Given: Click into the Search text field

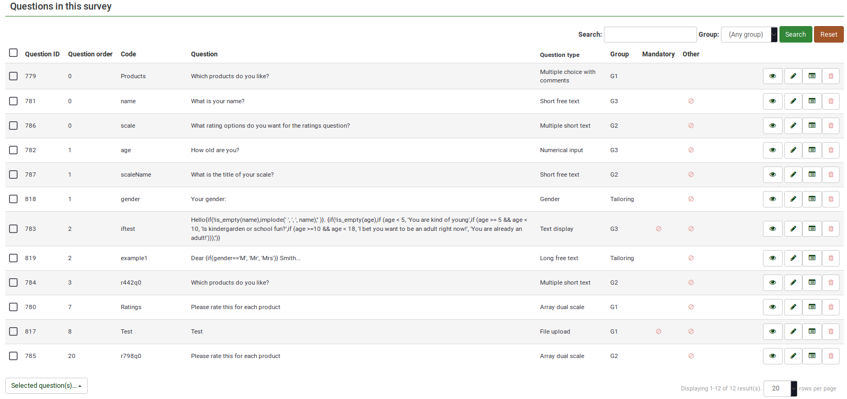Looking at the screenshot, I should coord(650,35).
